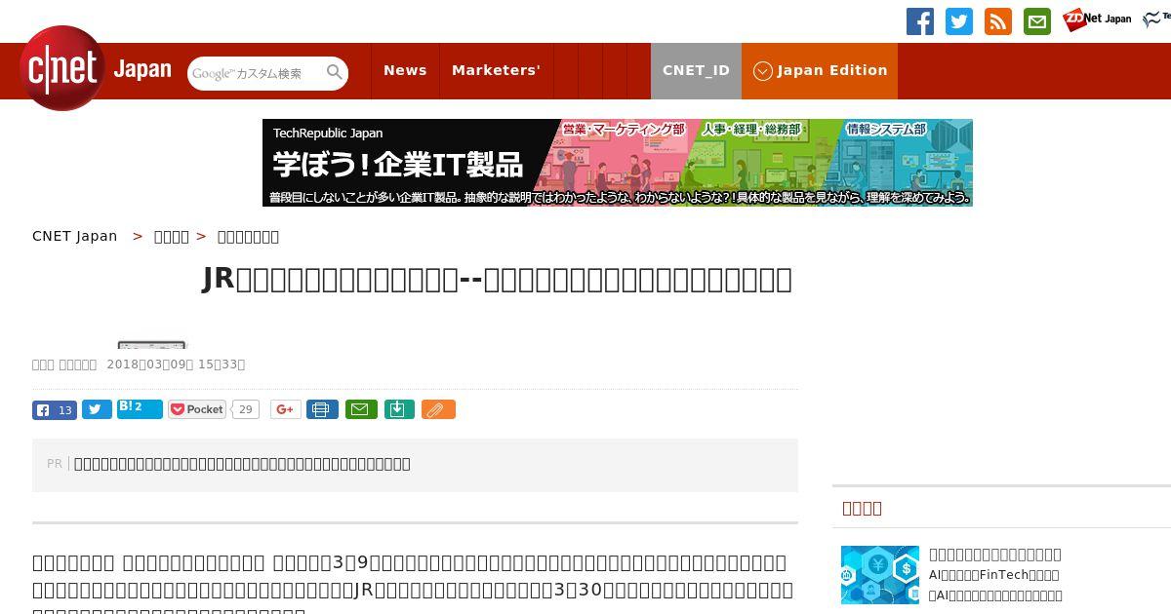Open the News menu item
Screen dimensions: 1171x614
pos(405,70)
